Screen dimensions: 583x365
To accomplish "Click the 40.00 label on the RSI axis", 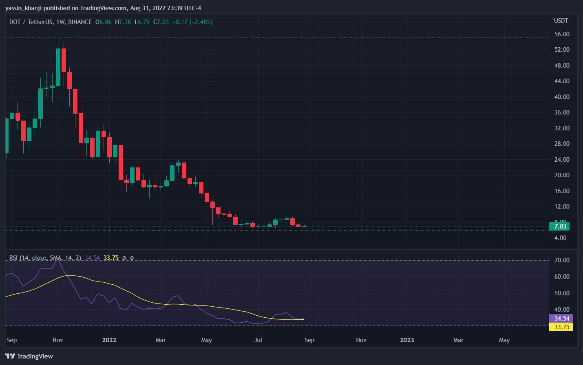I will point(562,310).
